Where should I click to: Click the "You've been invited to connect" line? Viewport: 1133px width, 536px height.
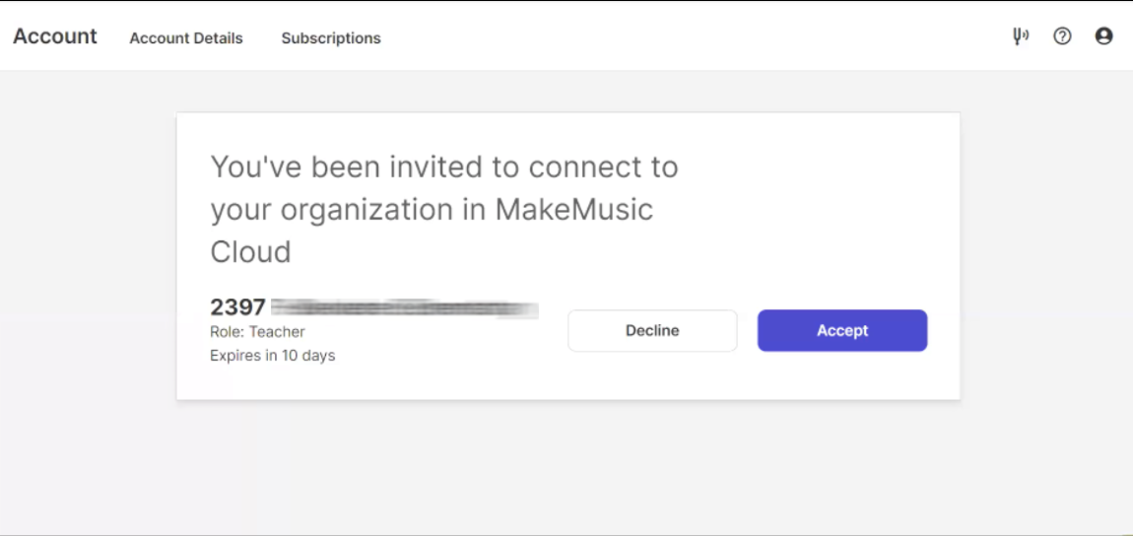(x=444, y=167)
